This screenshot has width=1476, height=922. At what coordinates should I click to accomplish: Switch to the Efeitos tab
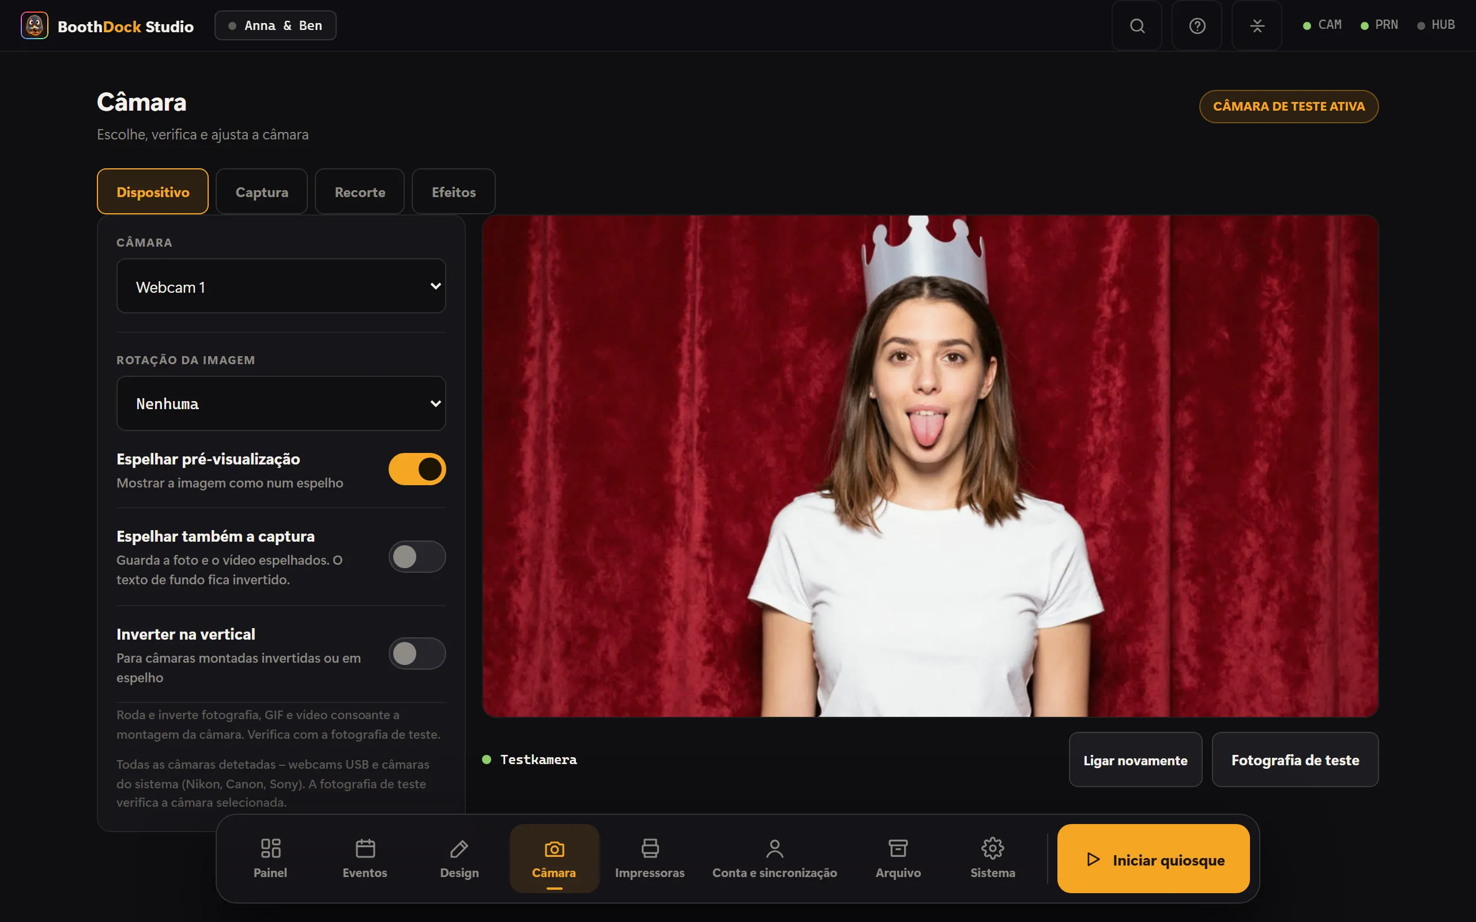[x=453, y=191]
